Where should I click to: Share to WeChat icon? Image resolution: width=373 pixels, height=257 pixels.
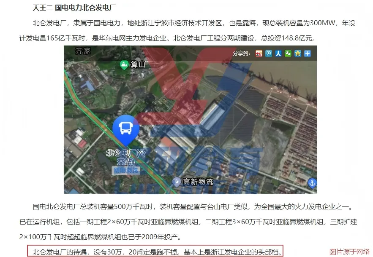pos(288,54)
